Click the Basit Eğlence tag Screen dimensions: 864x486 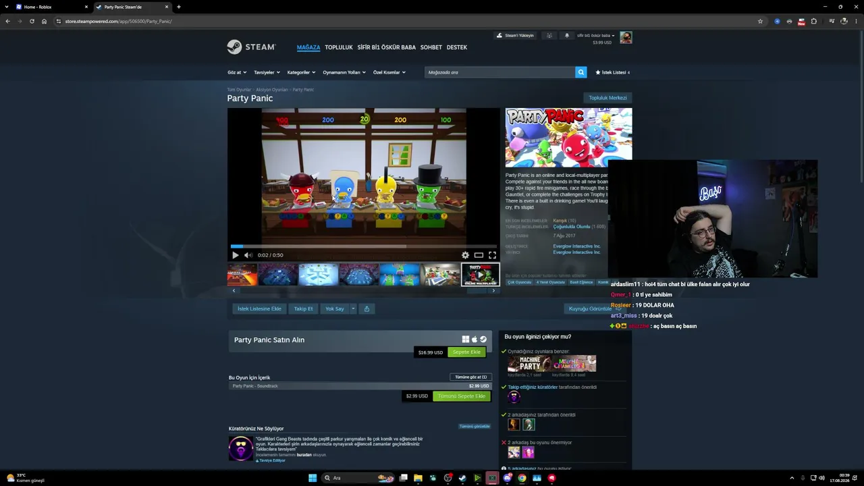click(581, 282)
